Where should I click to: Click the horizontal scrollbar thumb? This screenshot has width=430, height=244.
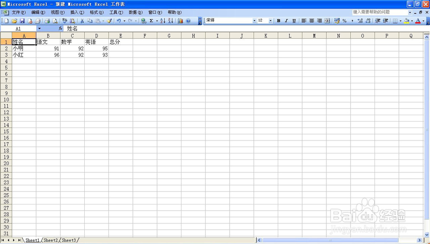[330, 240]
